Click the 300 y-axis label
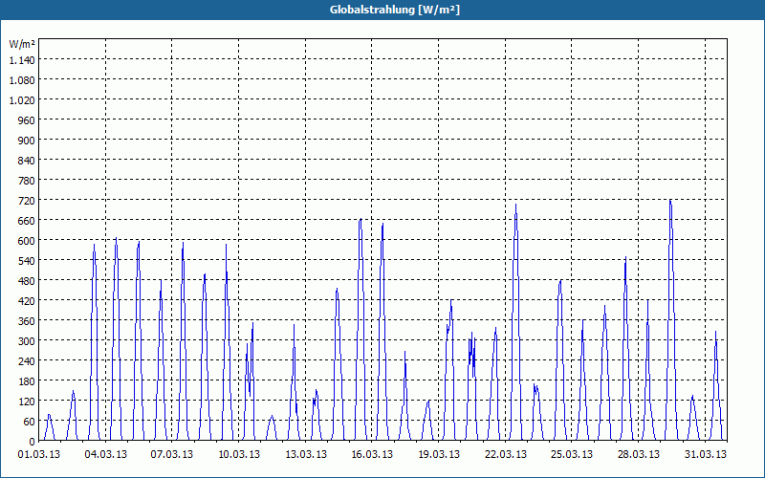The width and height of the screenshot is (765, 478). tap(27, 340)
